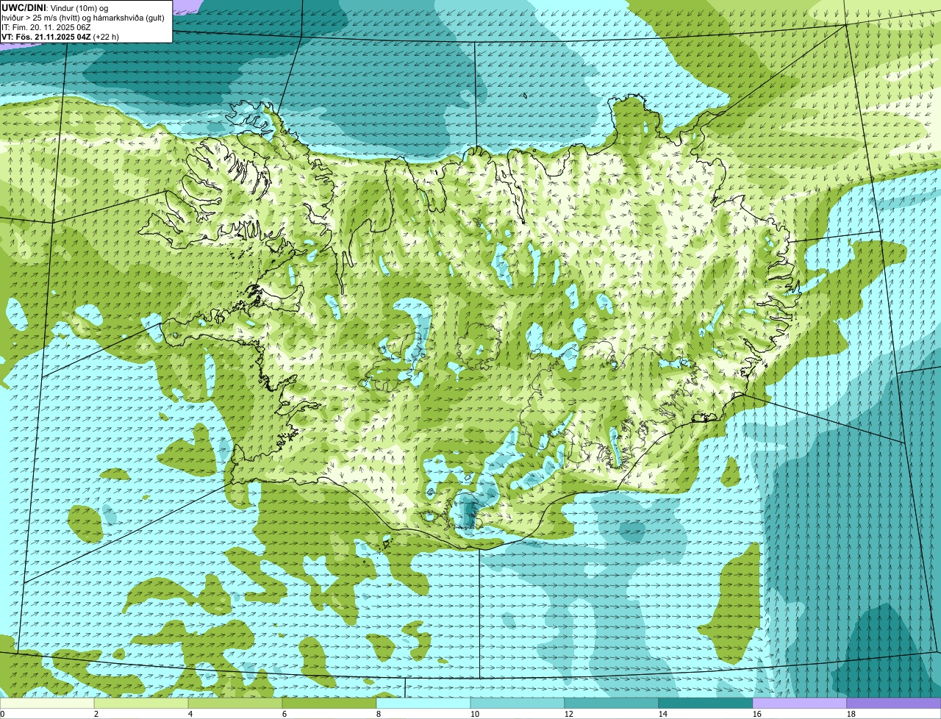Click the "2" label on the color scale
The image size is (941, 719).
click(96, 714)
